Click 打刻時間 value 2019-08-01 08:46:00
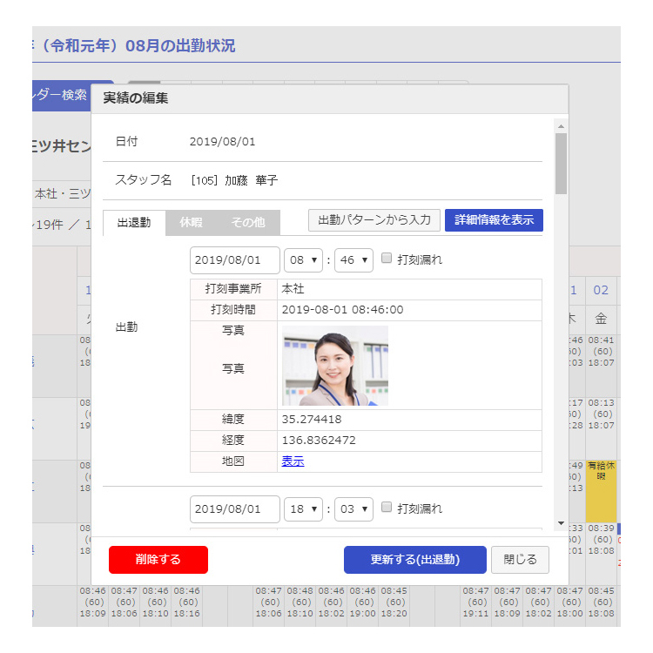Viewport: 653px width, 653px height. click(x=342, y=310)
